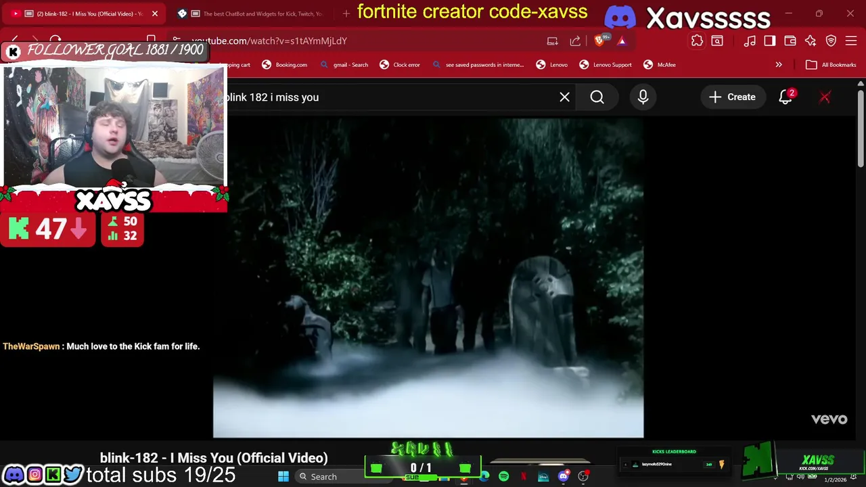Open the Windows Start menu
The height and width of the screenshot is (487, 866).
pos(283,477)
